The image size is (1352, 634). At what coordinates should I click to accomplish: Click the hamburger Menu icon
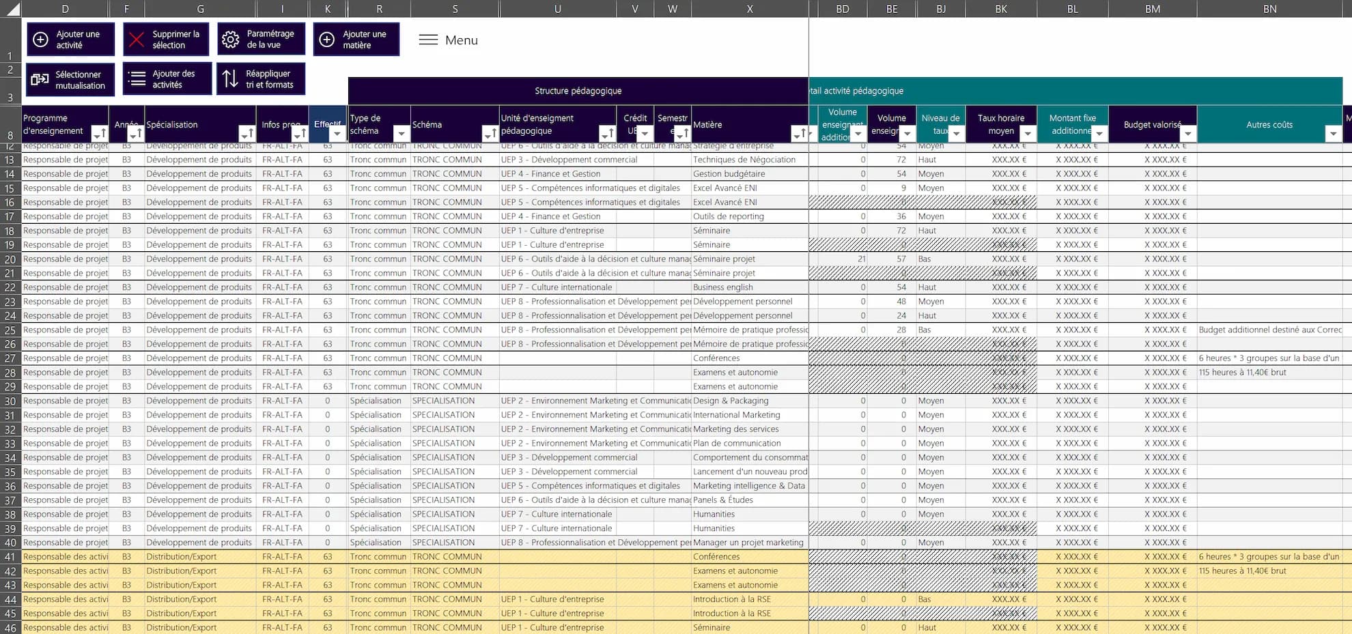tap(428, 40)
